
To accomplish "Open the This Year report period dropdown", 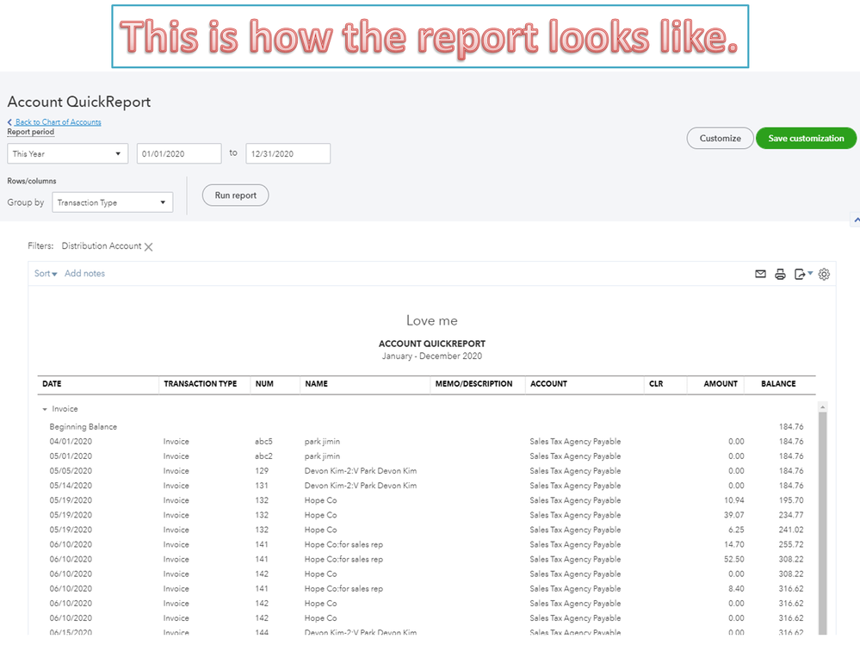I will pos(67,153).
